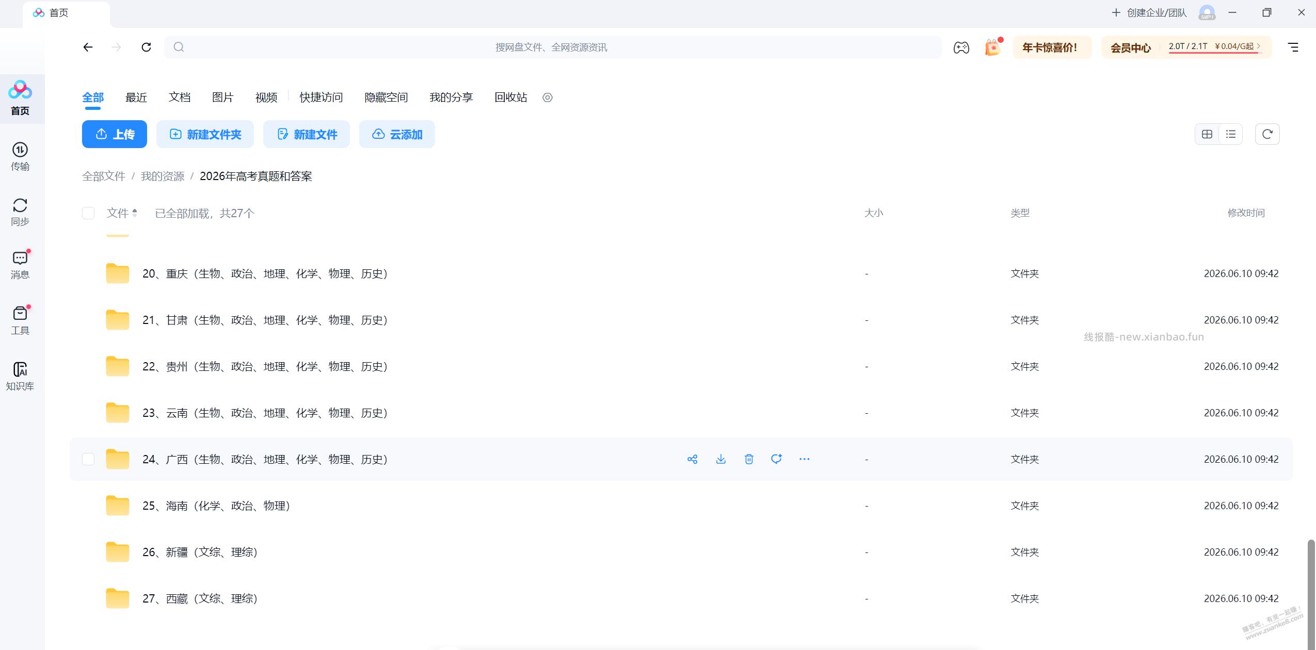Click the 上传 upload button

coord(115,134)
